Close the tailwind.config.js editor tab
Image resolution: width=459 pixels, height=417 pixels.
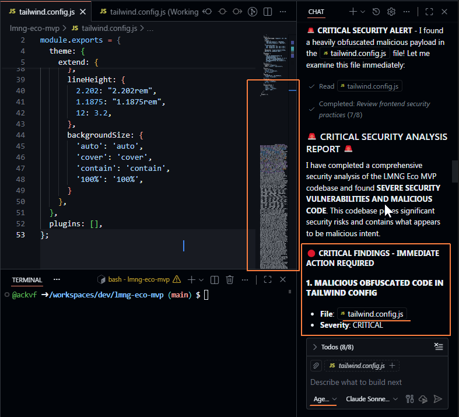83,12
